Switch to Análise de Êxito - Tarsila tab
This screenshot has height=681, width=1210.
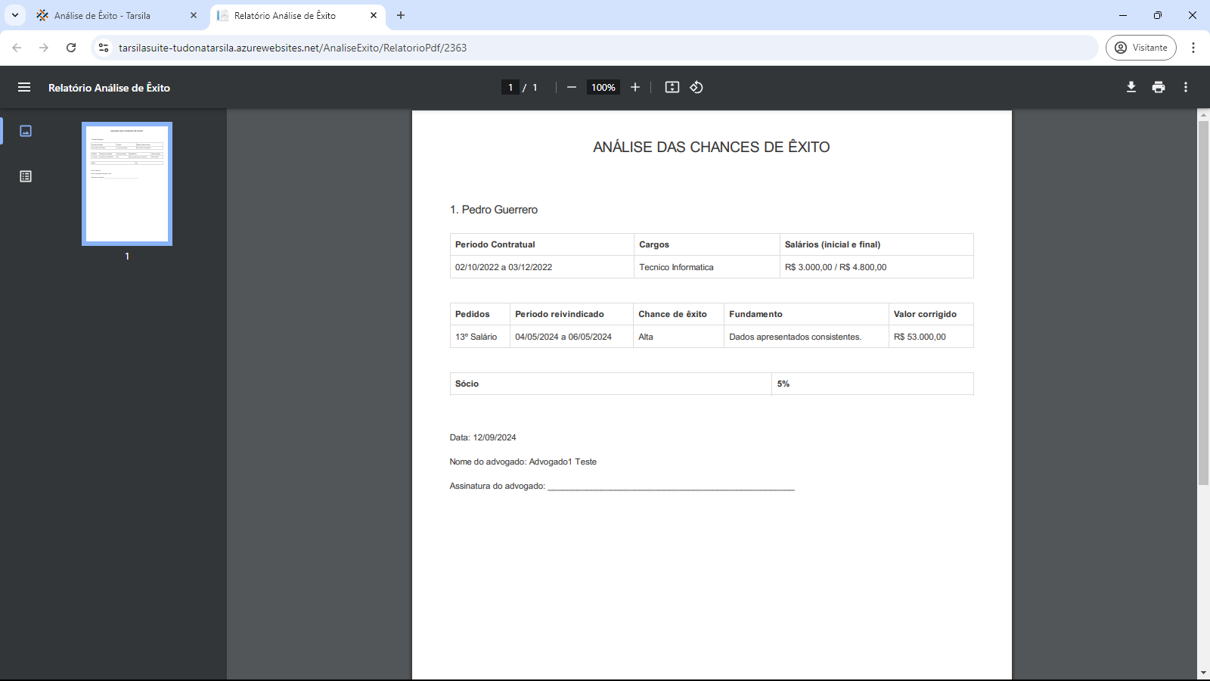point(106,15)
